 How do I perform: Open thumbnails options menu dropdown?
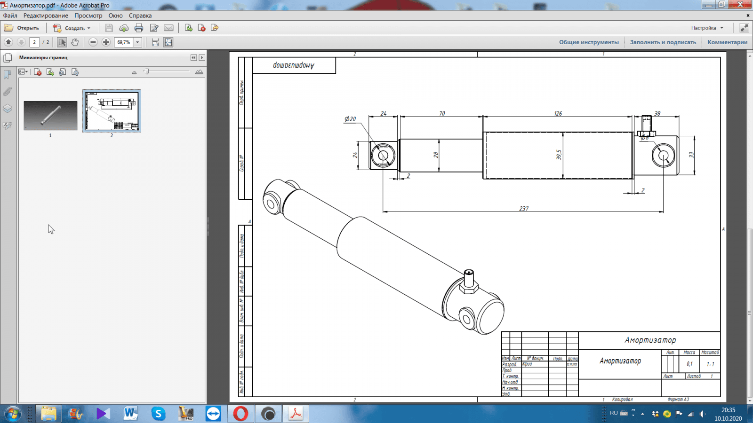[23, 72]
